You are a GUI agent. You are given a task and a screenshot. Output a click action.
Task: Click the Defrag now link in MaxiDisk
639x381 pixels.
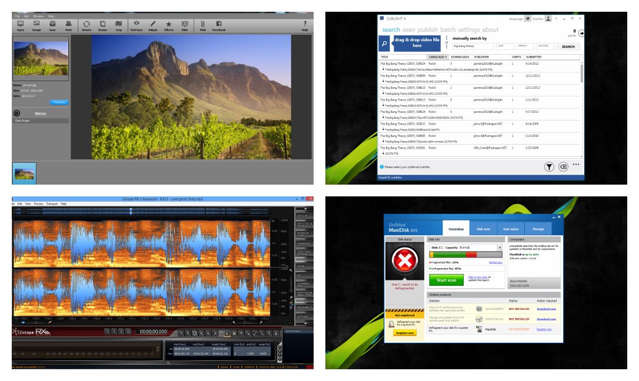tap(495, 263)
